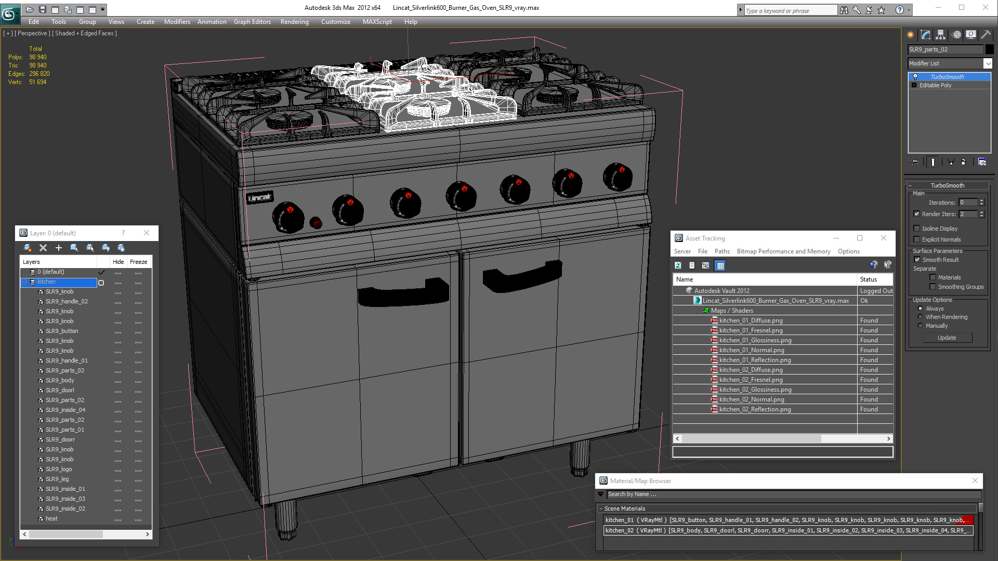
Task: Enable the Isoline Display checkbox
Action: click(917, 229)
